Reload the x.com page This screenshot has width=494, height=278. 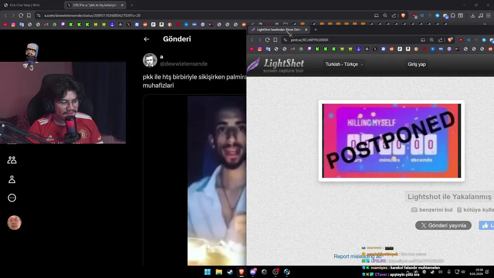21,15
